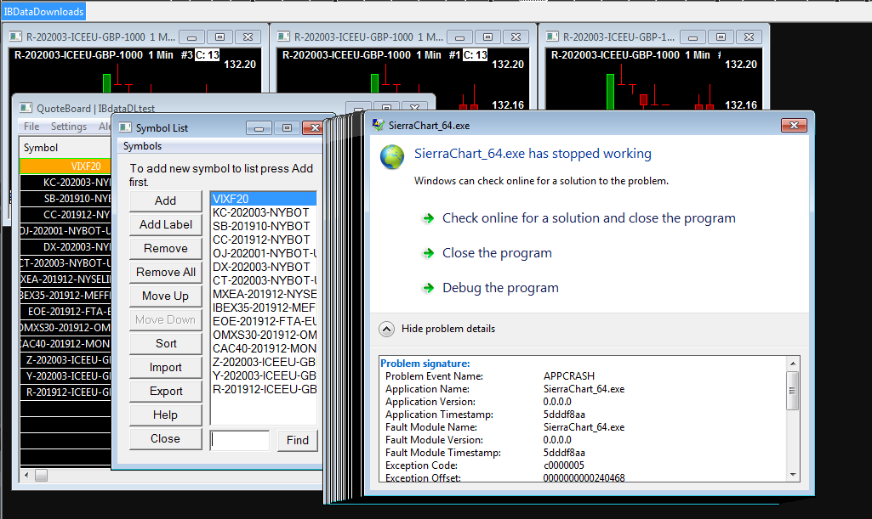Click problem details scrollbar down arrow
The width and height of the screenshot is (872, 519).
tap(793, 475)
